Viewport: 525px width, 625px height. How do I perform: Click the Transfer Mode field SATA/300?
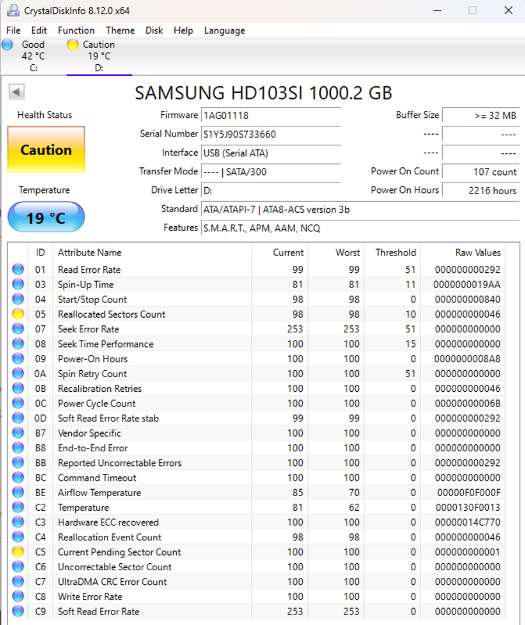pos(271,172)
